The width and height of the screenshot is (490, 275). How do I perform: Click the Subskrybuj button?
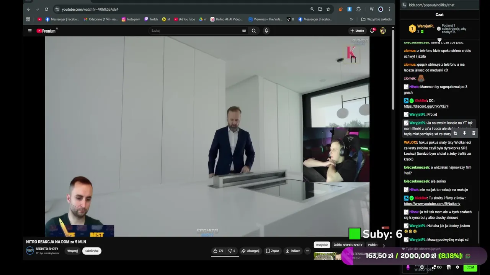92,251
